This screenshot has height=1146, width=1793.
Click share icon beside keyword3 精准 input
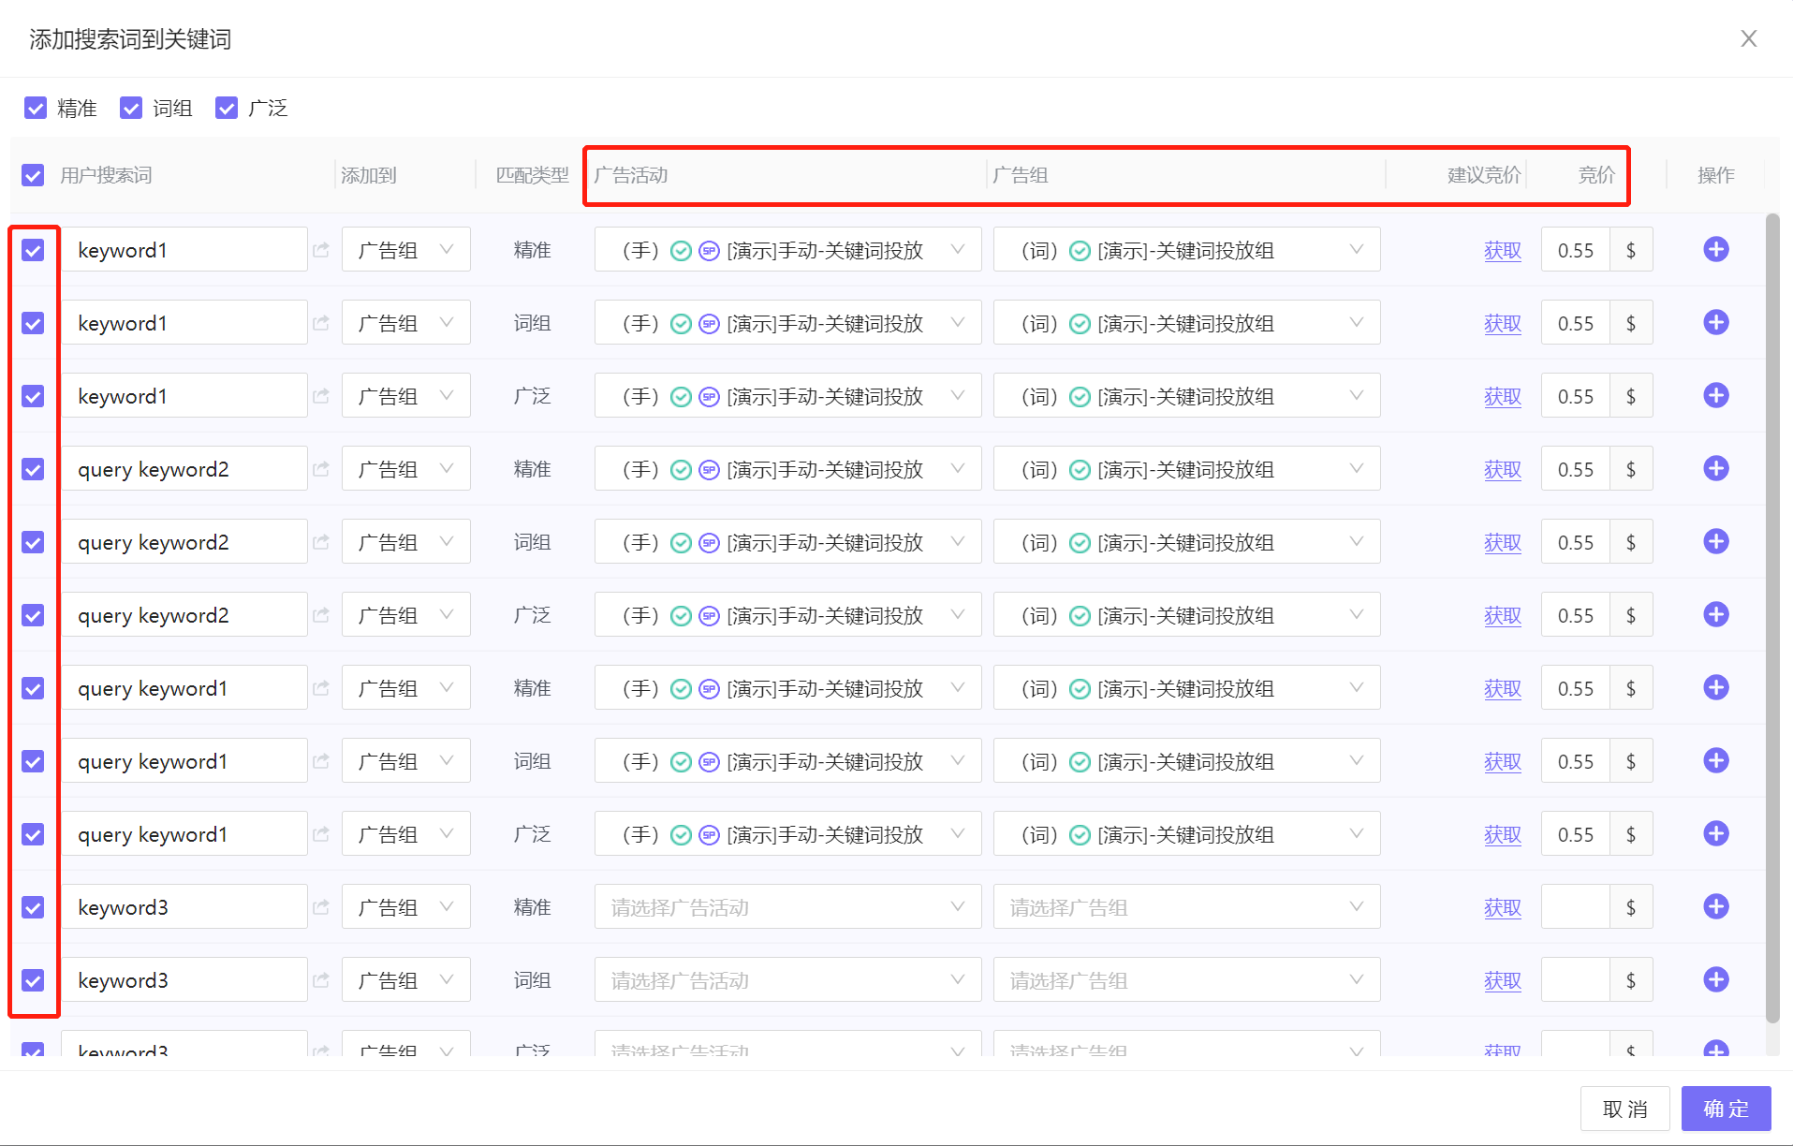(321, 907)
